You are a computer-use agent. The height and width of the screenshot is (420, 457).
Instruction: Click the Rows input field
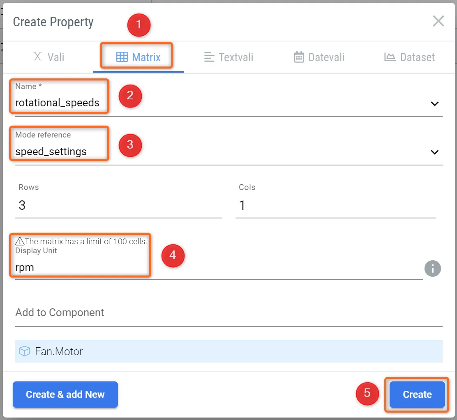(118, 205)
